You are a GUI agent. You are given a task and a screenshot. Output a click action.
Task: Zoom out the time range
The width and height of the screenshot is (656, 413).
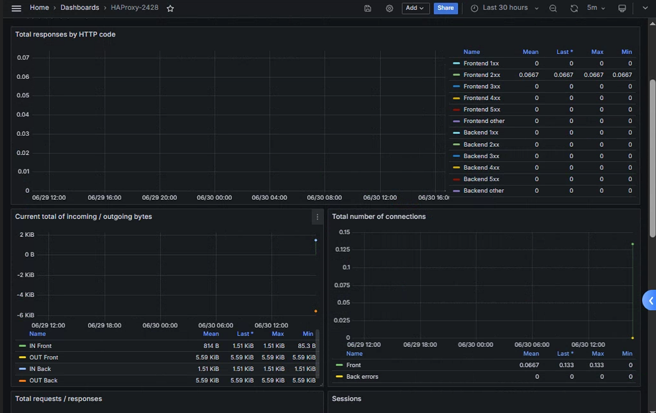pos(553,8)
